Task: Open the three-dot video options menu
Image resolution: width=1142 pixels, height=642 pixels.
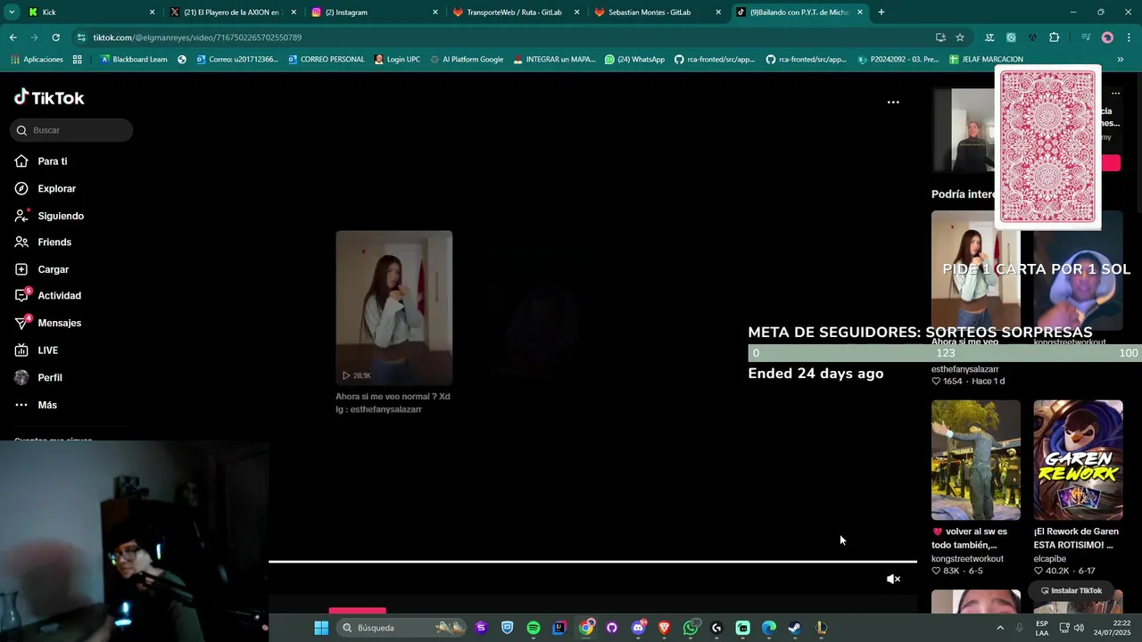Action: 893,103
